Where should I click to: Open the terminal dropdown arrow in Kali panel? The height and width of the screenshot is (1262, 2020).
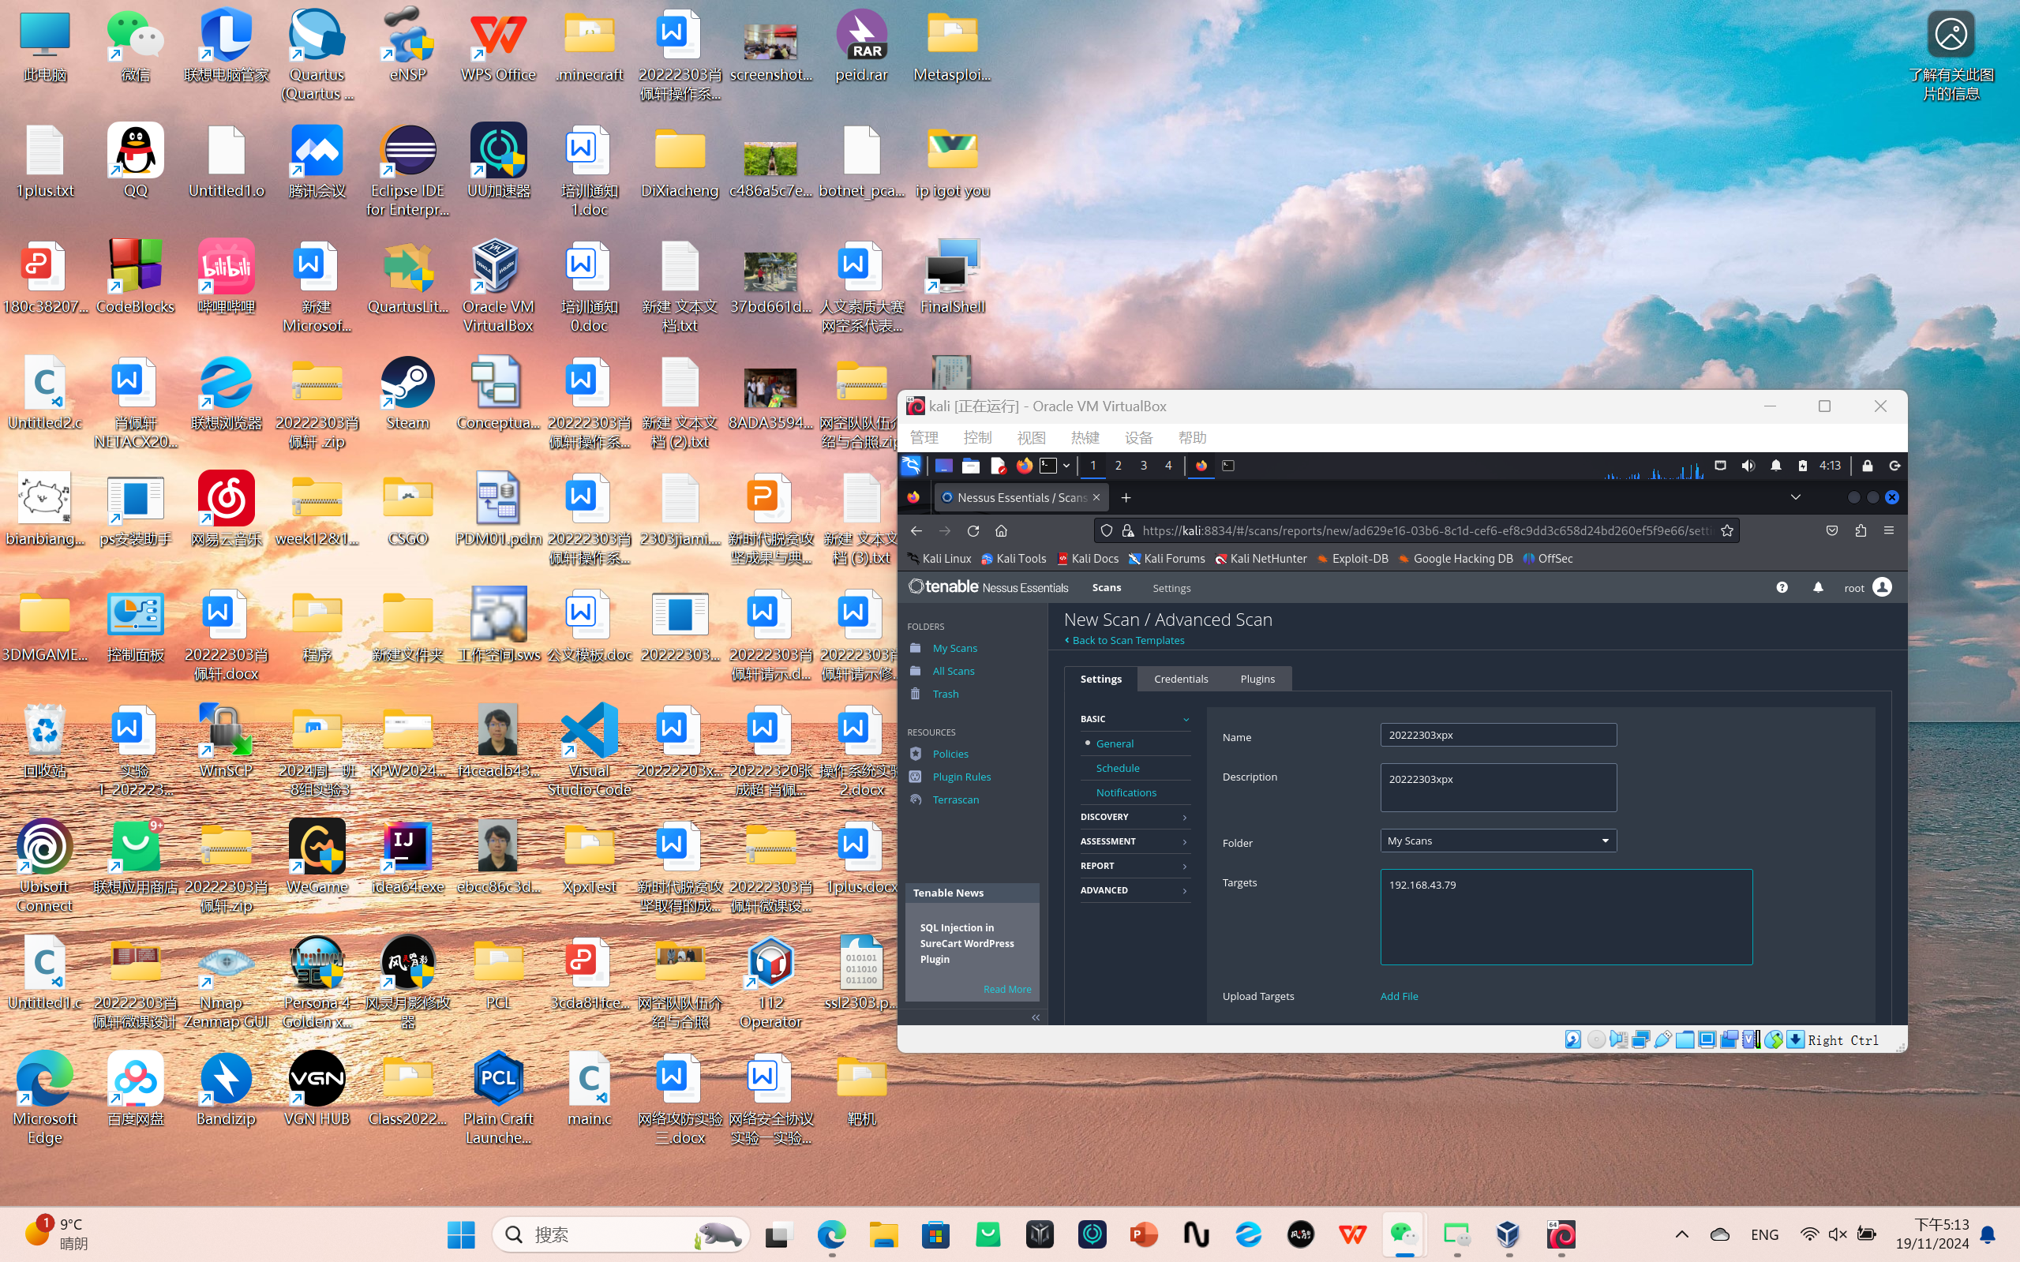1066,466
